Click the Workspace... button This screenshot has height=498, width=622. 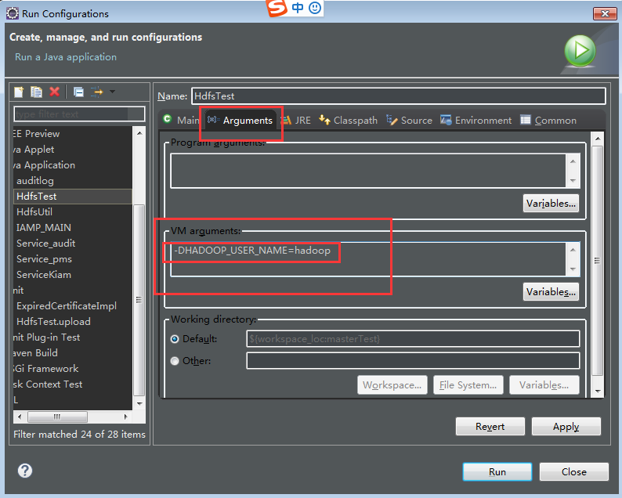pyautogui.click(x=392, y=385)
